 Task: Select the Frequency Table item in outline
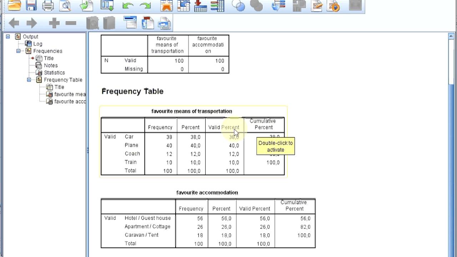click(x=63, y=80)
